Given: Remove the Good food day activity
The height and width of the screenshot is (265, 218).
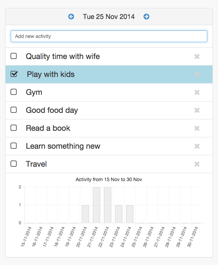Looking at the screenshot, I should pyautogui.click(x=197, y=110).
